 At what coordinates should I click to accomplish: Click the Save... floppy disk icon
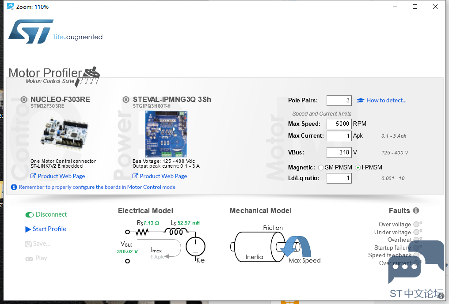point(28,244)
